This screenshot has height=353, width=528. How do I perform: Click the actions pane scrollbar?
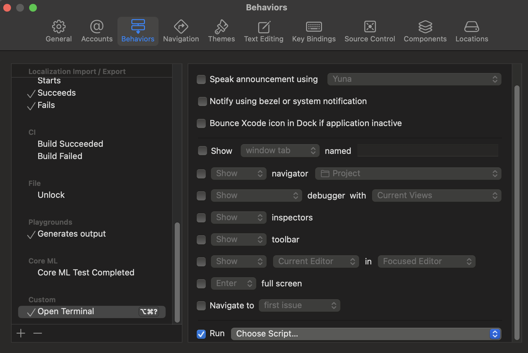[517, 212]
